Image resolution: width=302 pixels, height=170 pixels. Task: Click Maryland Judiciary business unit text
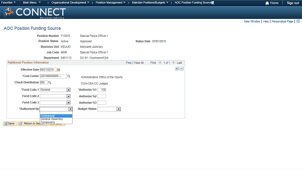point(92,47)
